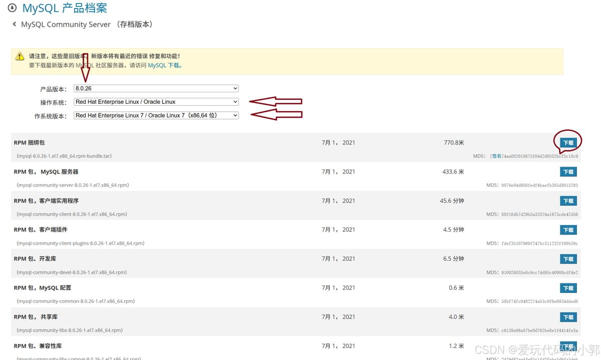Viewport: 601px width, 360px height.
Task: Download the 客户端插件 RPM package
Action: coord(568,230)
